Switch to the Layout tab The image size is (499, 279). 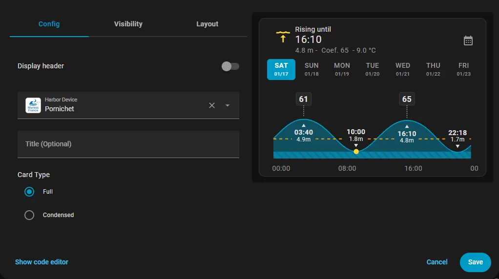[207, 24]
